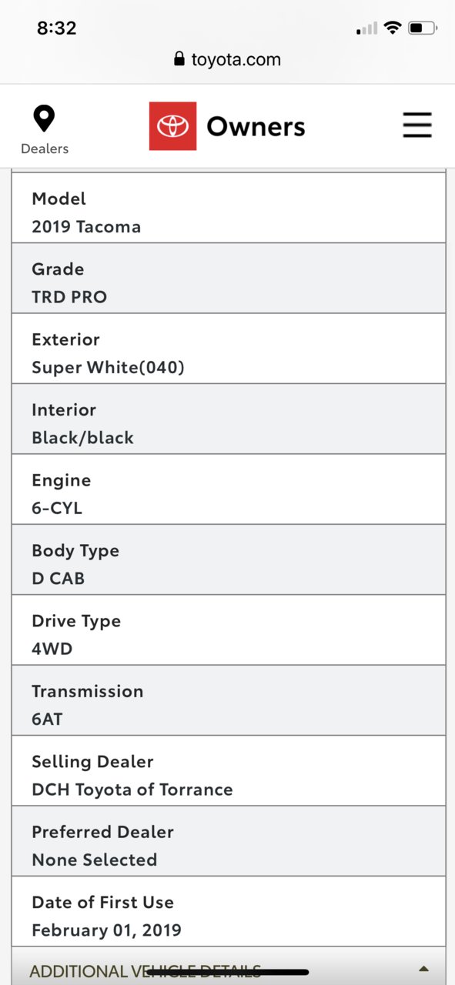Tap the 8:32 clock in status bar

[57, 28]
